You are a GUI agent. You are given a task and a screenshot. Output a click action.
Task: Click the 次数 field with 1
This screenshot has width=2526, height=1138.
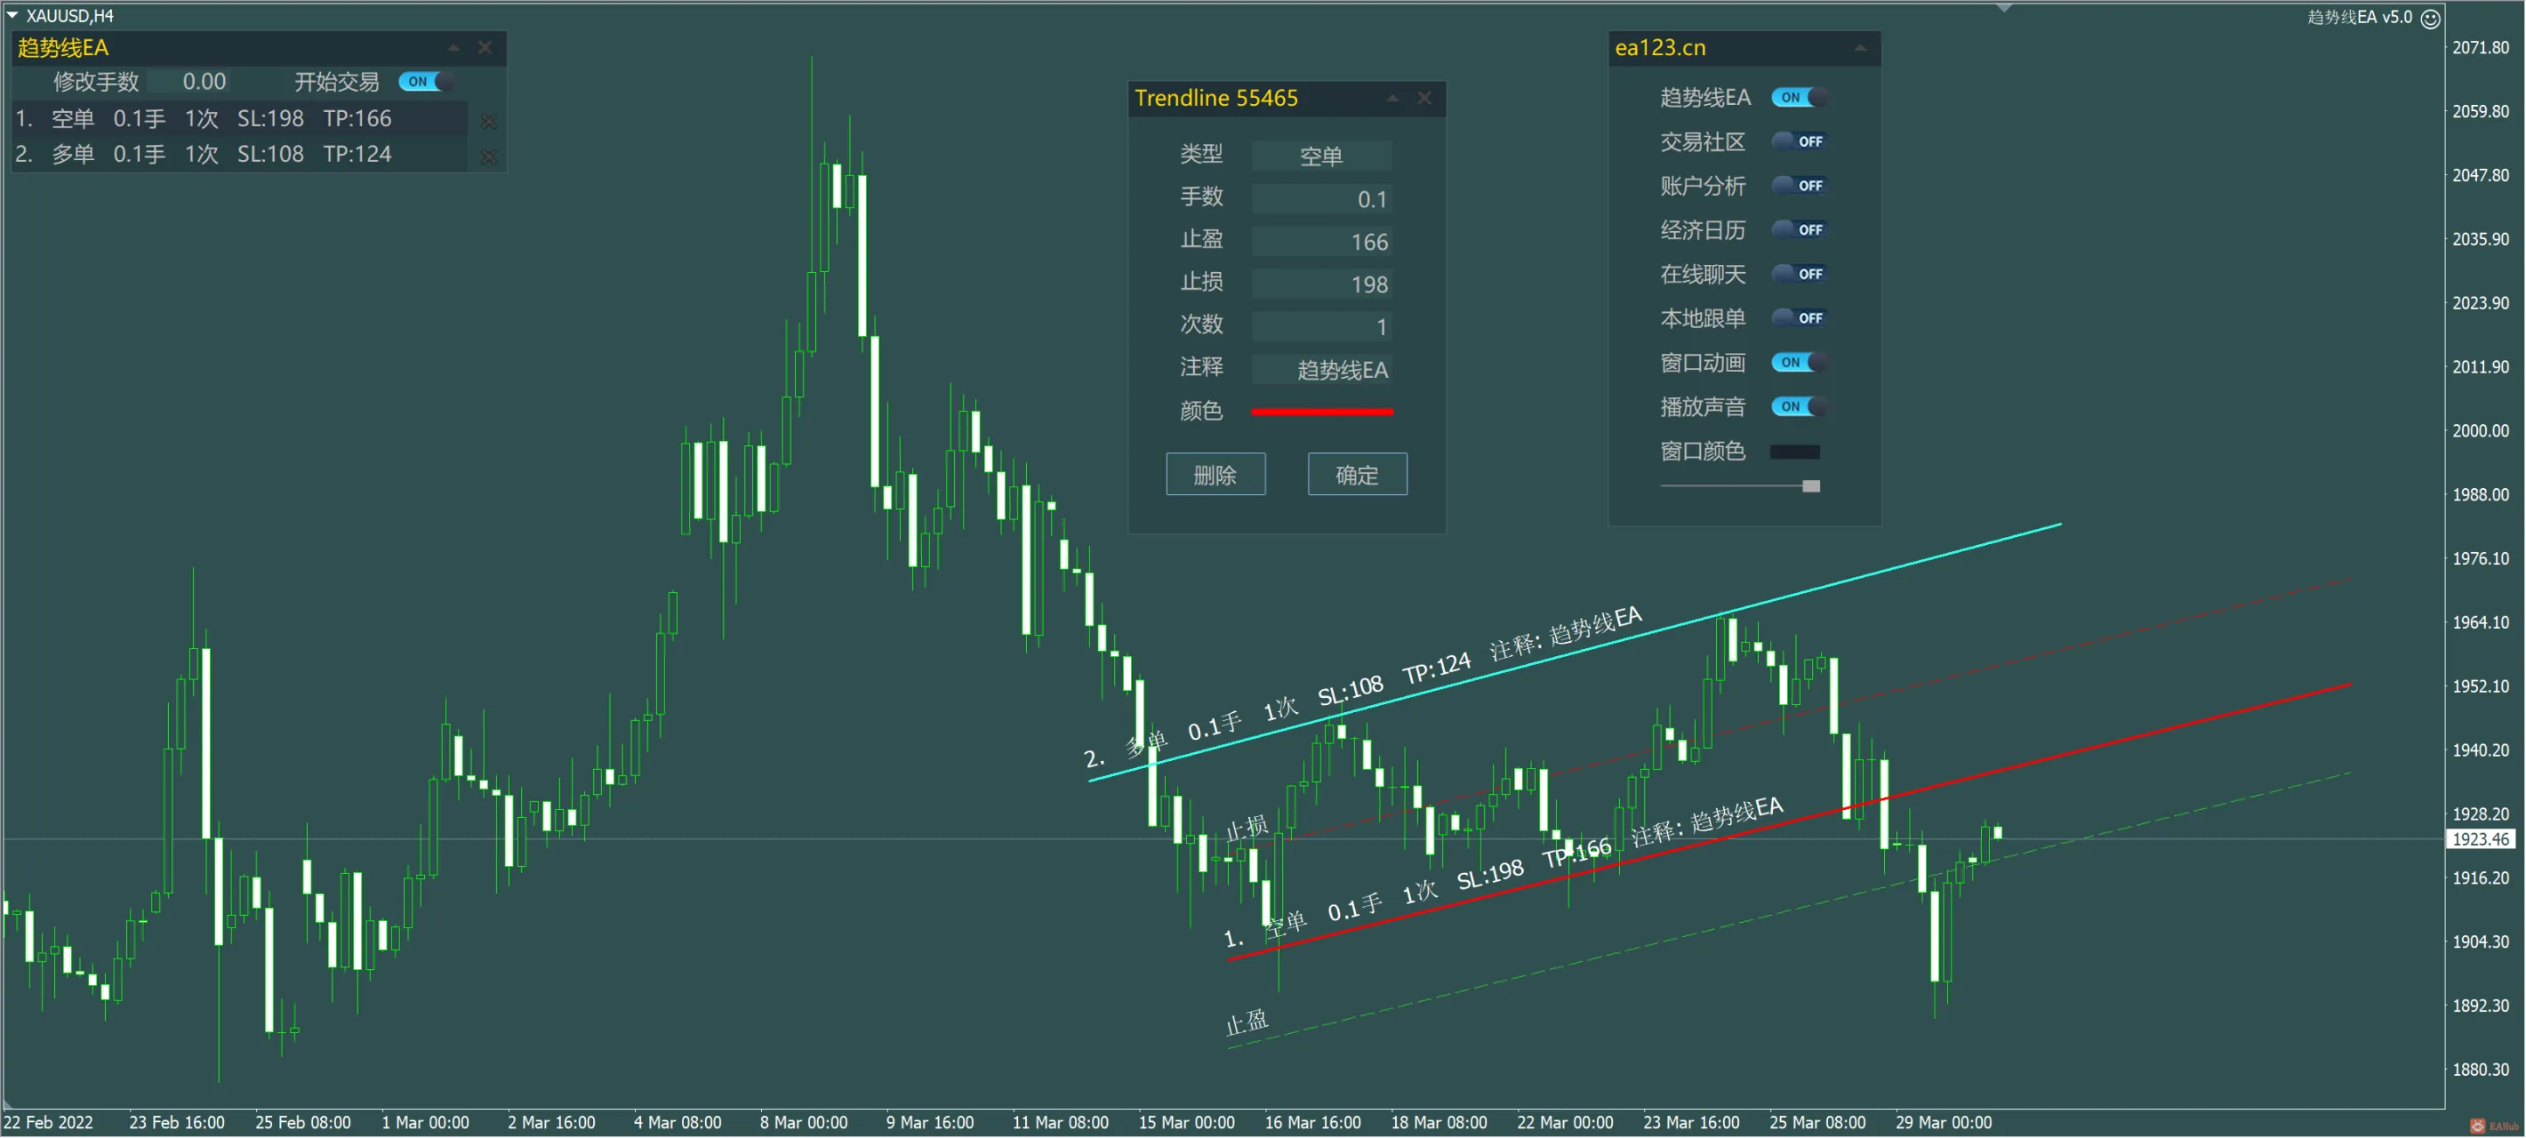tap(1322, 326)
